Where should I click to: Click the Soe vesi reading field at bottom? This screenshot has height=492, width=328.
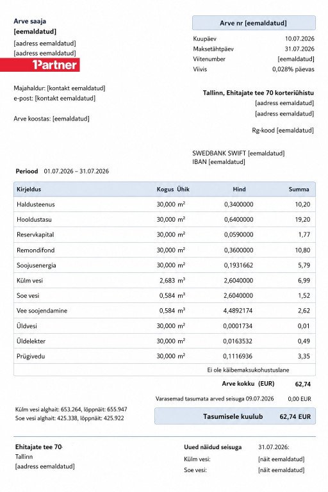tap(281, 470)
